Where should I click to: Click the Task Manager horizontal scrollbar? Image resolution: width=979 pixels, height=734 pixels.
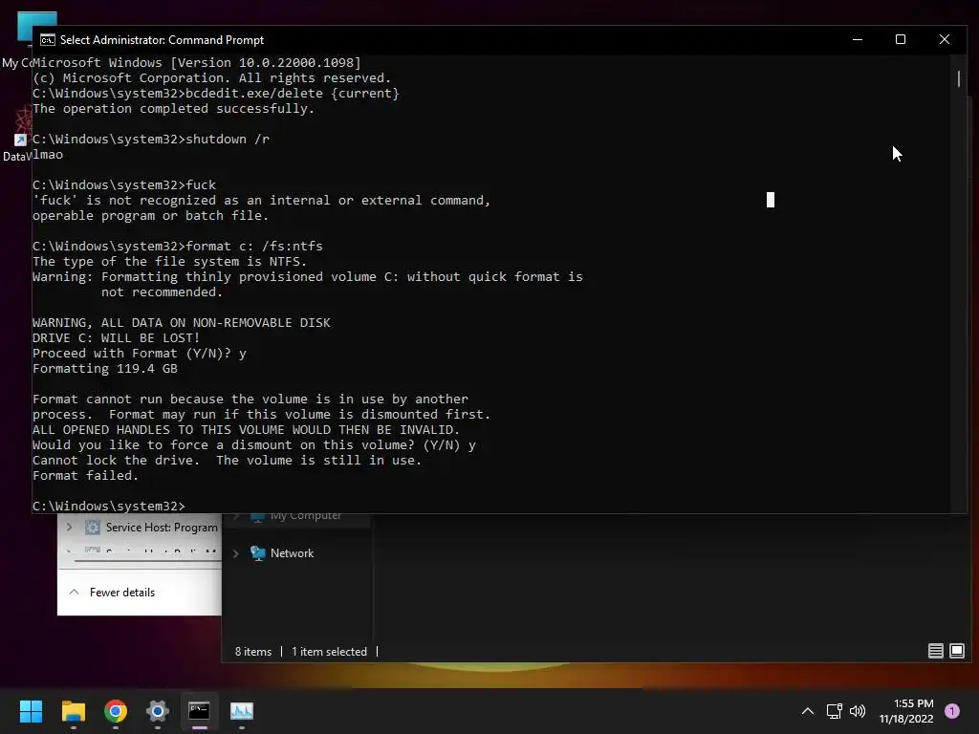[x=147, y=560]
